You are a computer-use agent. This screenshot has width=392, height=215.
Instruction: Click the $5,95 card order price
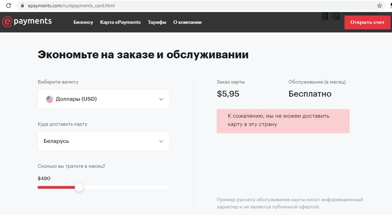point(228,94)
